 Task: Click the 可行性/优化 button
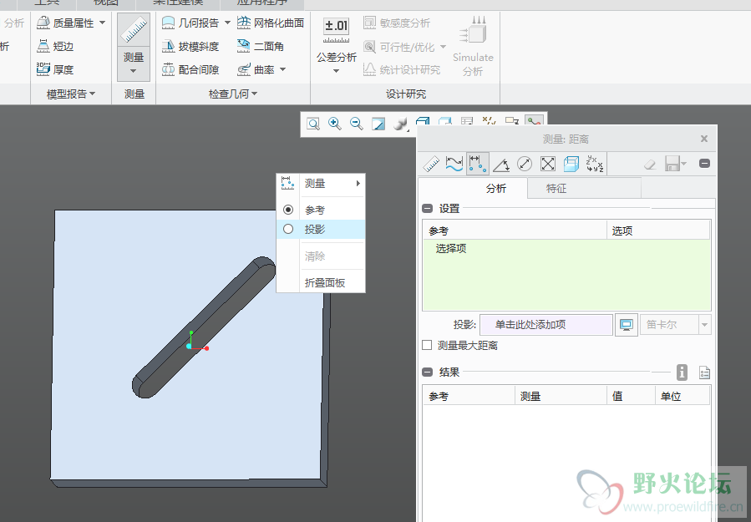tap(404, 47)
